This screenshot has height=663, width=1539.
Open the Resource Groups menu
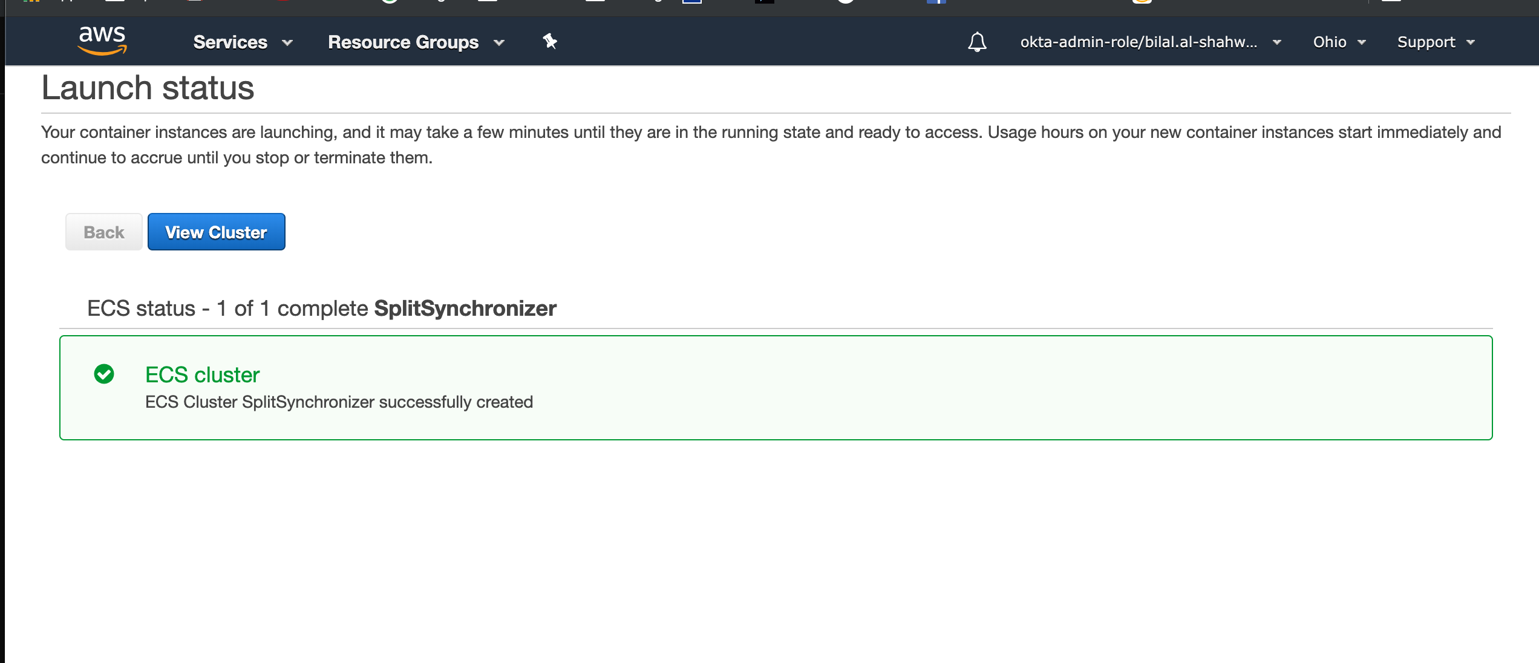(403, 42)
